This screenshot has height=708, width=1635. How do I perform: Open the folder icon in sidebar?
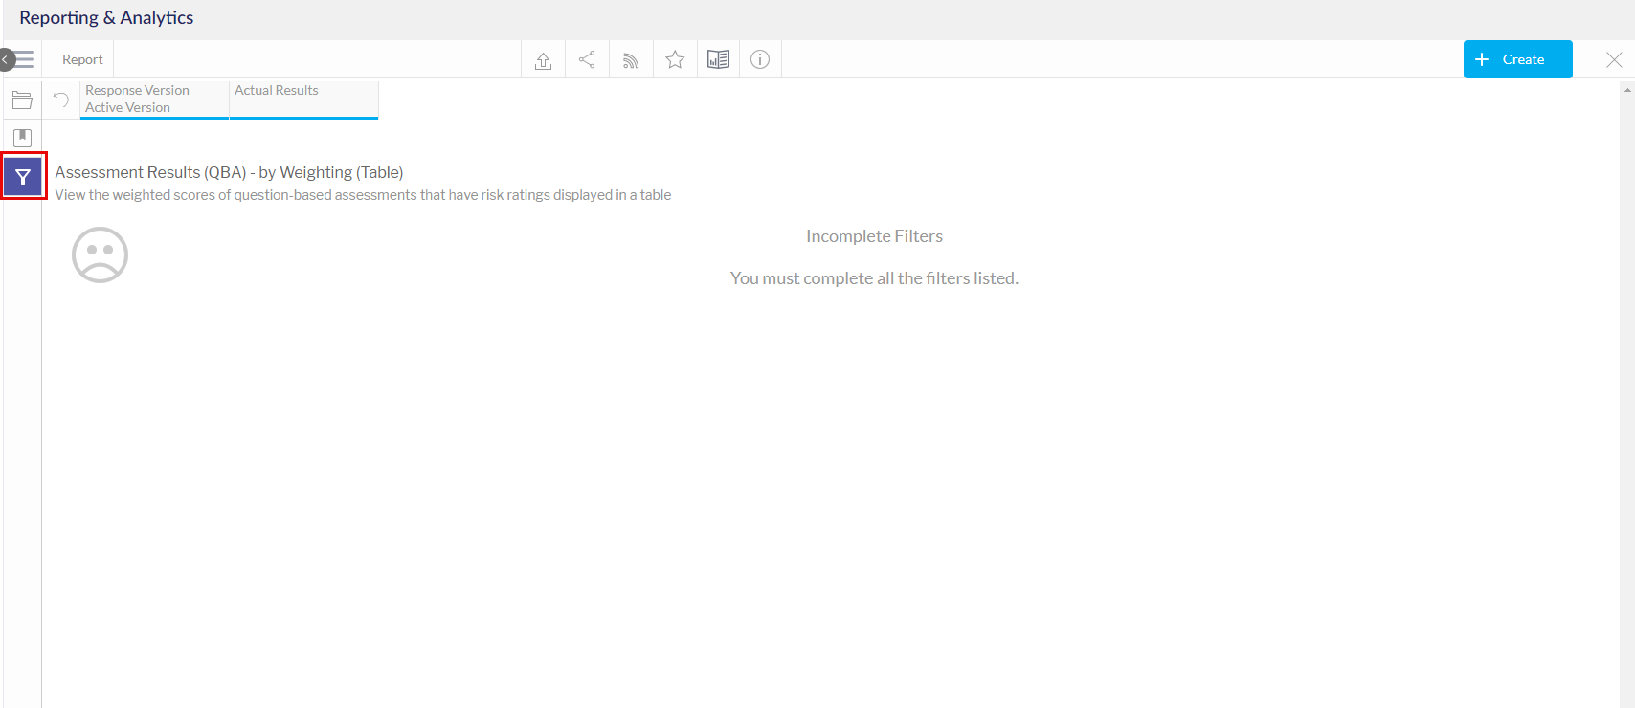23,100
